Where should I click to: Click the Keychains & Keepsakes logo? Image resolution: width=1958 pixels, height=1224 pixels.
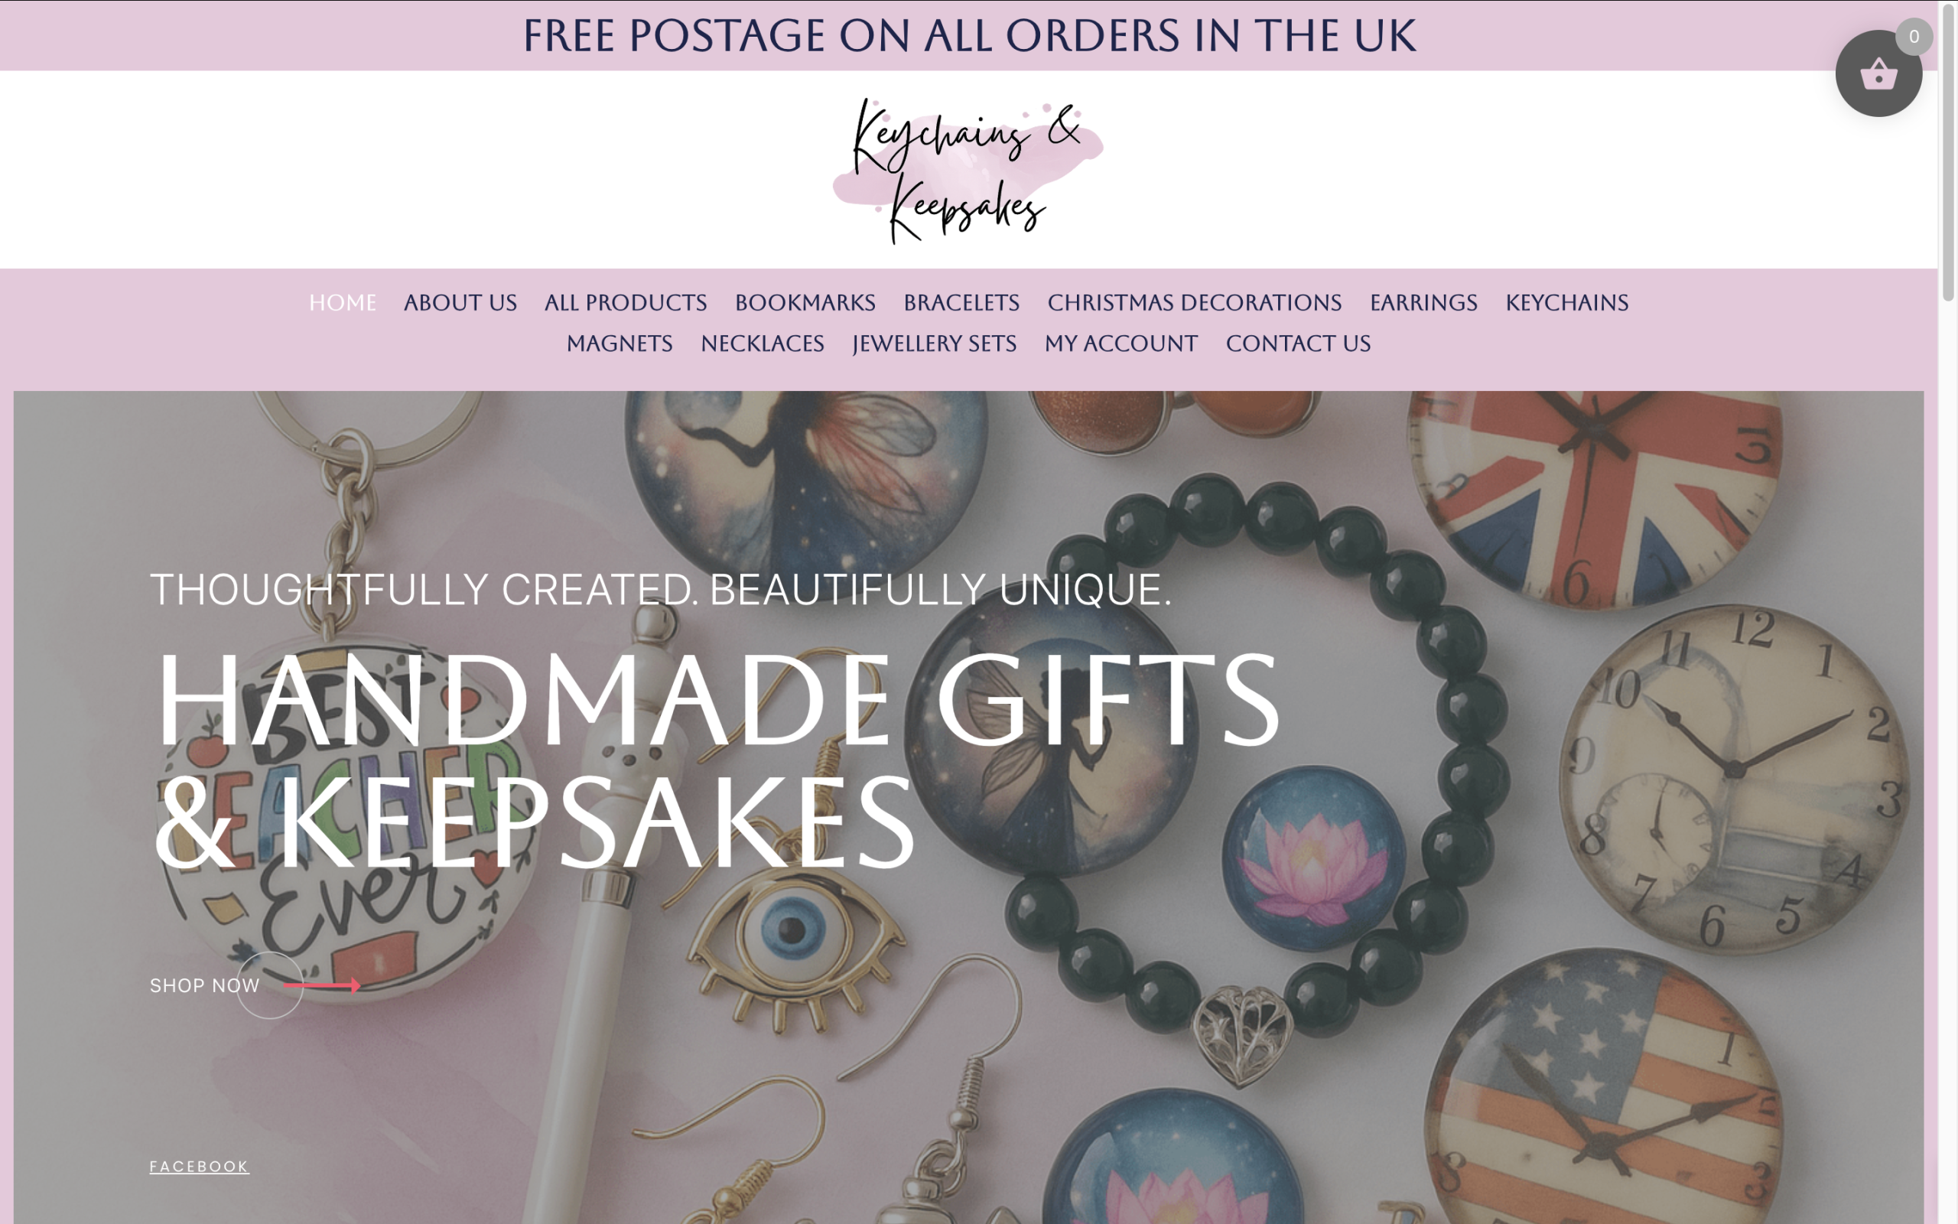pos(968,170)
